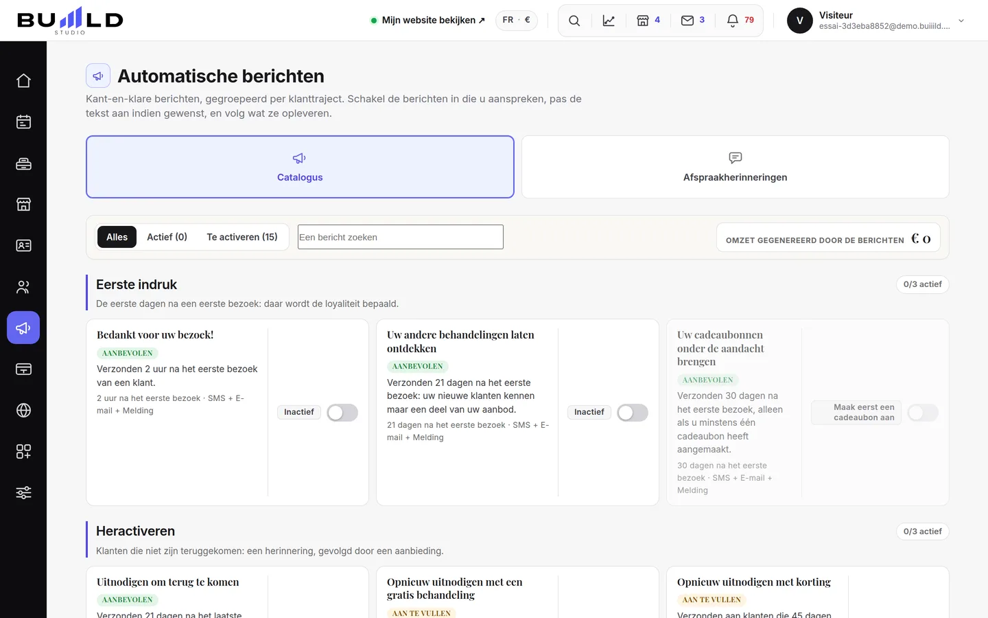Viewport: 988px width, 618px height.
Task: Click 'Opnieuw uitnodigen met een gratis behandeling' title
Action: [455, 588]
